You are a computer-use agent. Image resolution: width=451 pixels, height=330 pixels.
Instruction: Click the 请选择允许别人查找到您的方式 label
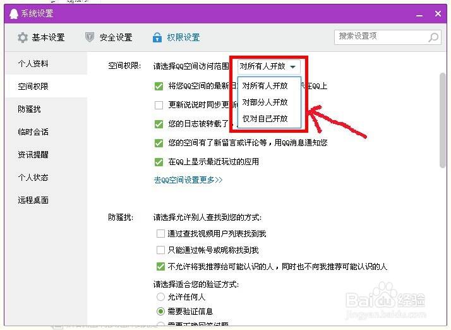point(207,217)
